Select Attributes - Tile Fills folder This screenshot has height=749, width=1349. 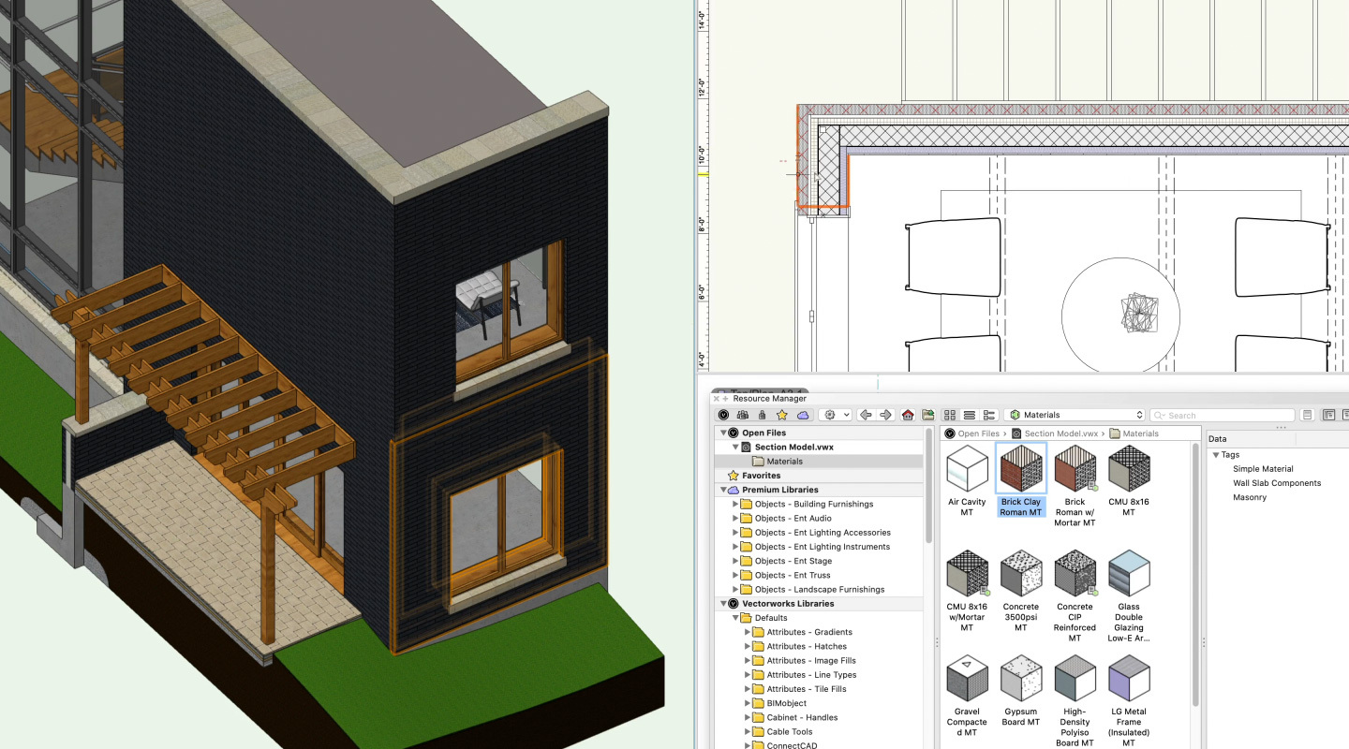[800, 689]
